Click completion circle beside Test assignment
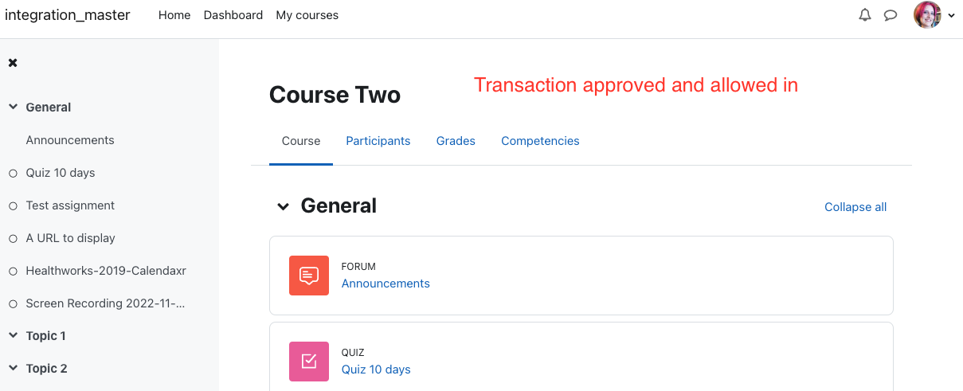The width and height of the screenshot is (963, 391). [x=13, y=205]
